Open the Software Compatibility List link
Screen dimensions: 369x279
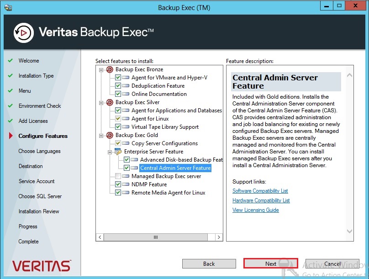click(x=260, y=191)
